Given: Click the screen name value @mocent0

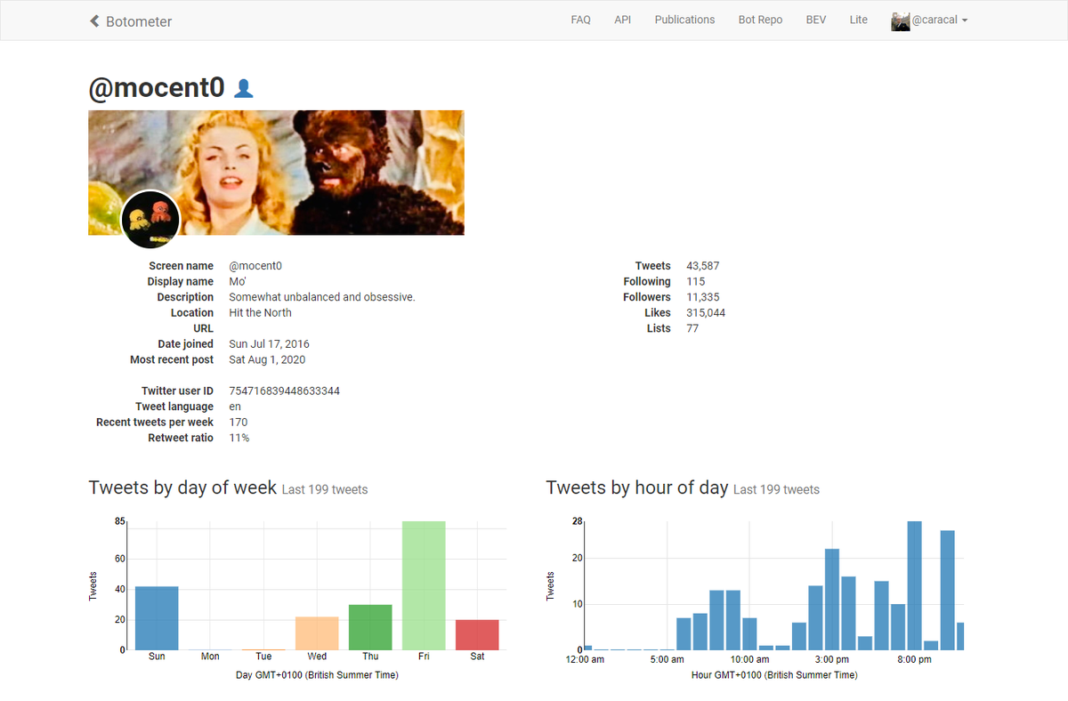Looking at the screenshot, I should [x=255, y=266].
